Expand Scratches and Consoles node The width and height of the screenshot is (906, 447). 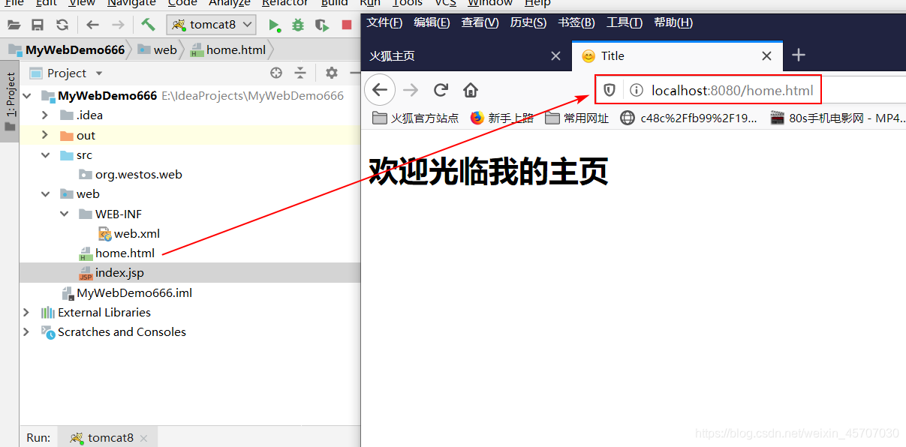point(27,332)
